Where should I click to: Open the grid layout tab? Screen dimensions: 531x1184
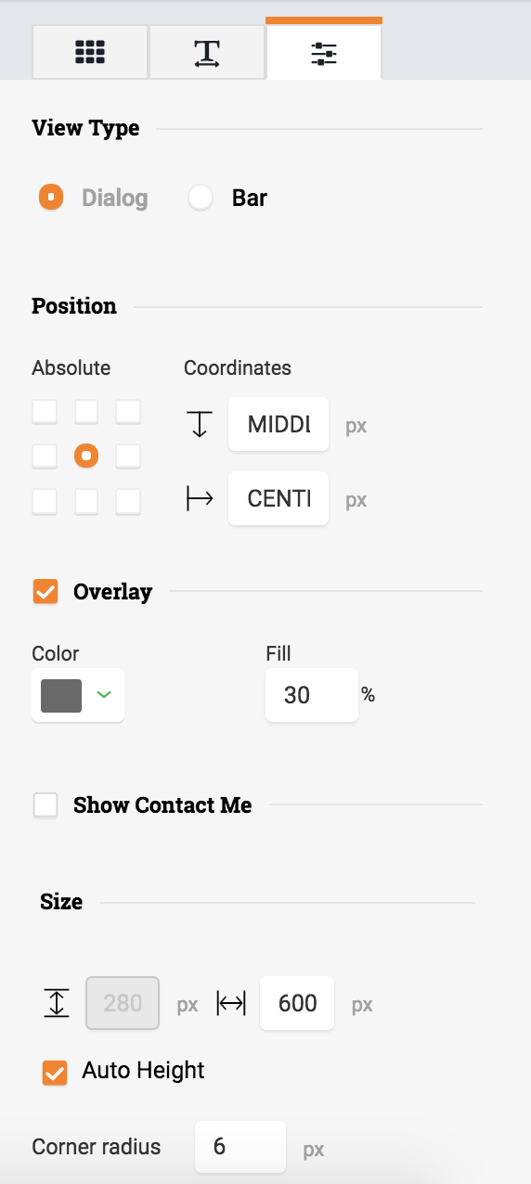pos(90,52)
